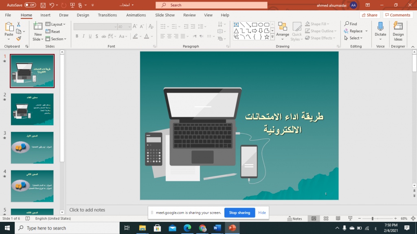417x234 pixels.
Task: Start the Slide Show from the status bar
Action: click(349, 219)
